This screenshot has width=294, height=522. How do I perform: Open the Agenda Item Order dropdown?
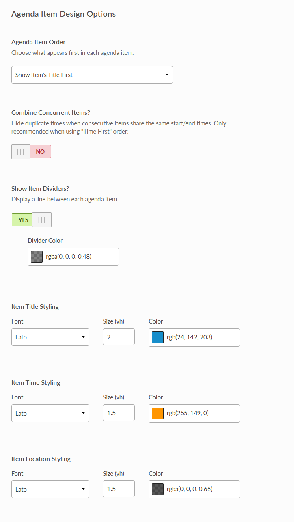pyautogui.click(x=92, y=75)
